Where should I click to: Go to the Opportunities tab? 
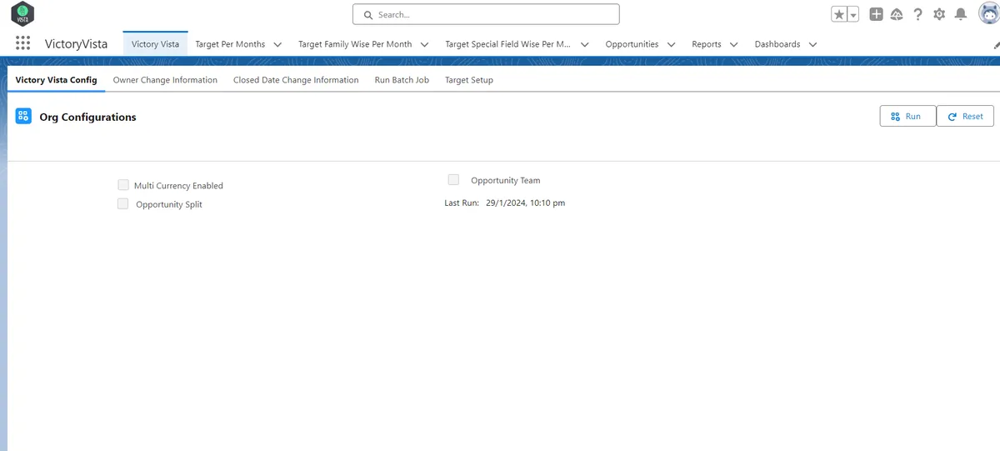[x=632, y=44]
